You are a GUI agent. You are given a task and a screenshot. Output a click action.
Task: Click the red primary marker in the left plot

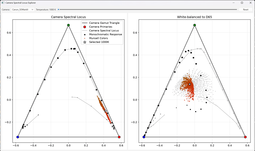tap(119, 137)
